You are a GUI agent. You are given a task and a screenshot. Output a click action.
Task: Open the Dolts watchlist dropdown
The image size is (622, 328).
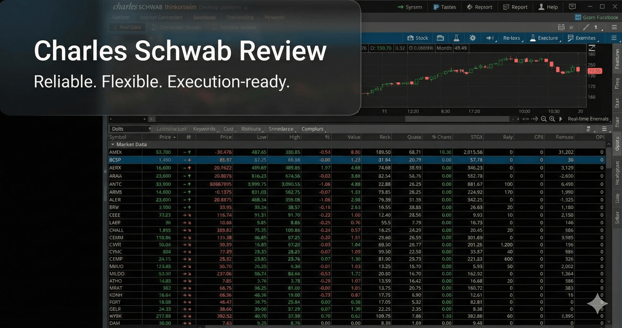point(130,129)
